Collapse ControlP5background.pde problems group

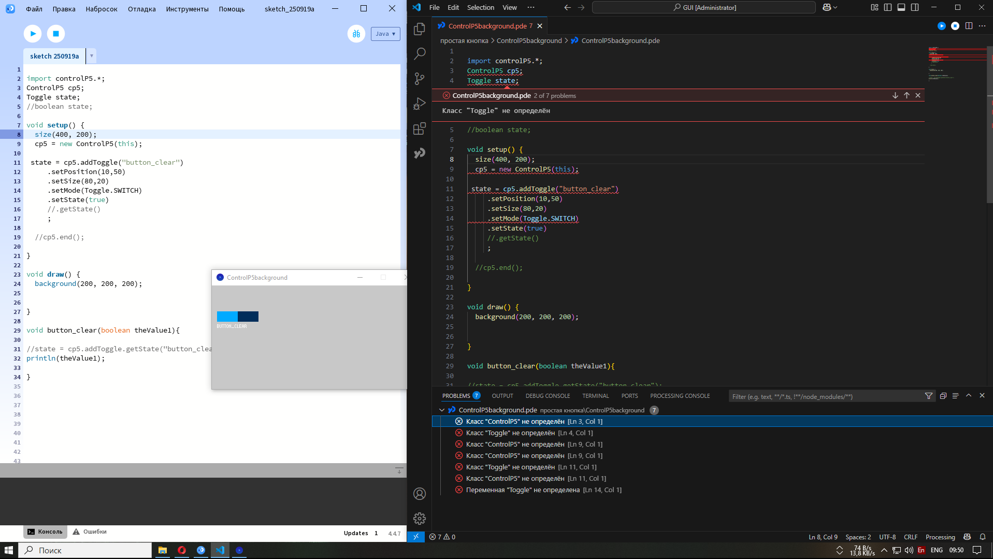click(x=442, y=410)
